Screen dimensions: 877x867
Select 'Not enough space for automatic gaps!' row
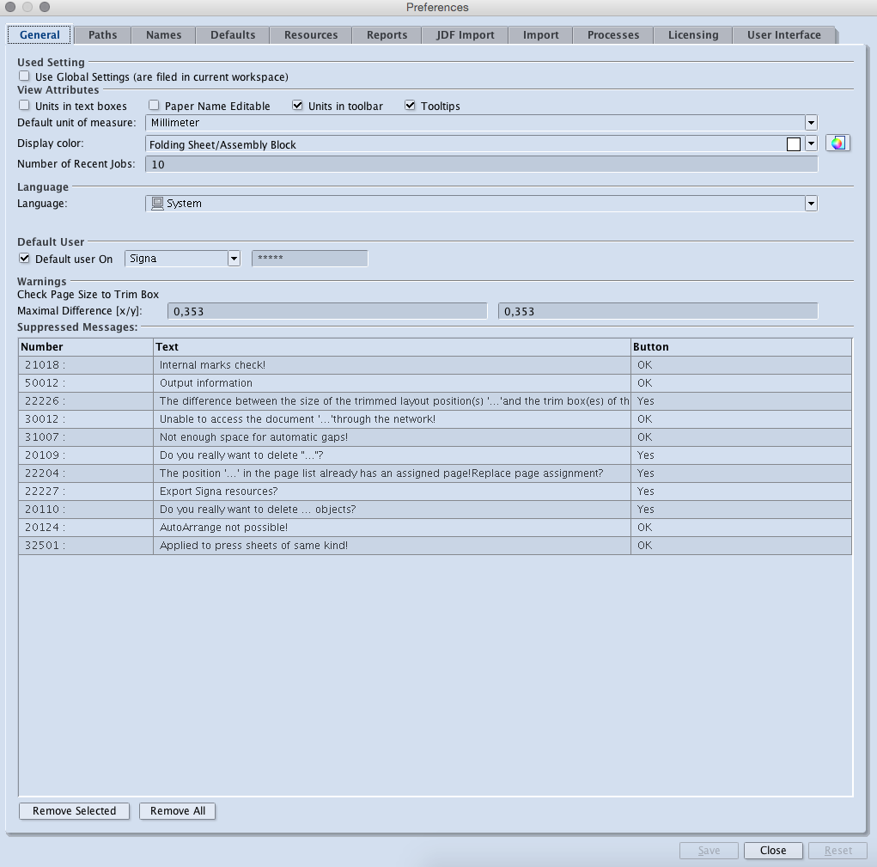(435, 437)
